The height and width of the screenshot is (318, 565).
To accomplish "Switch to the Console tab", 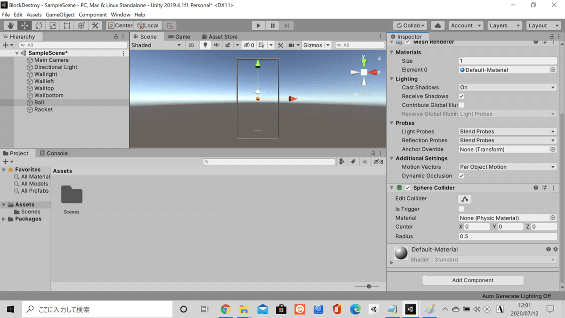I will tap(54, 153).
